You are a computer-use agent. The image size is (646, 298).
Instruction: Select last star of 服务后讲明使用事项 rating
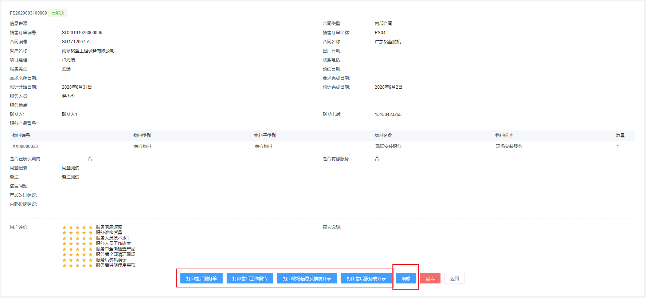click(x=91, y=266)
